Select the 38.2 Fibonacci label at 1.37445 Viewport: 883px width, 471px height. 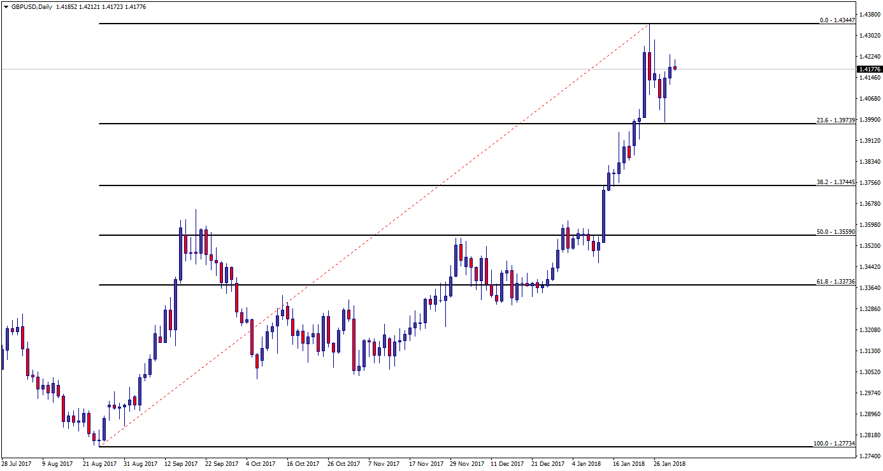835,182
